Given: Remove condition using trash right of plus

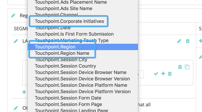Looking at the screenshot, I should tap(170, 74).
